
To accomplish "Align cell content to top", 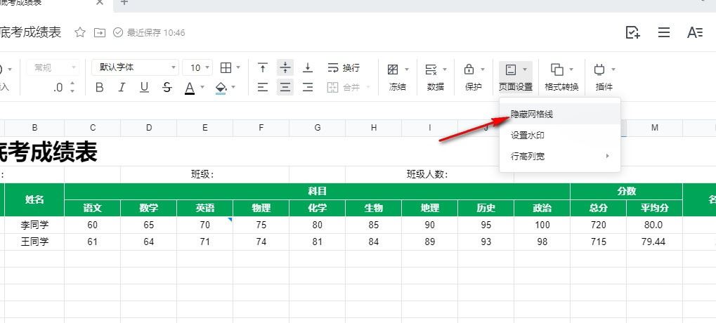I will (x=263, y=68).
